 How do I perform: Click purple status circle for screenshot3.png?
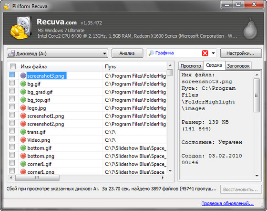(x=23, y=76)
